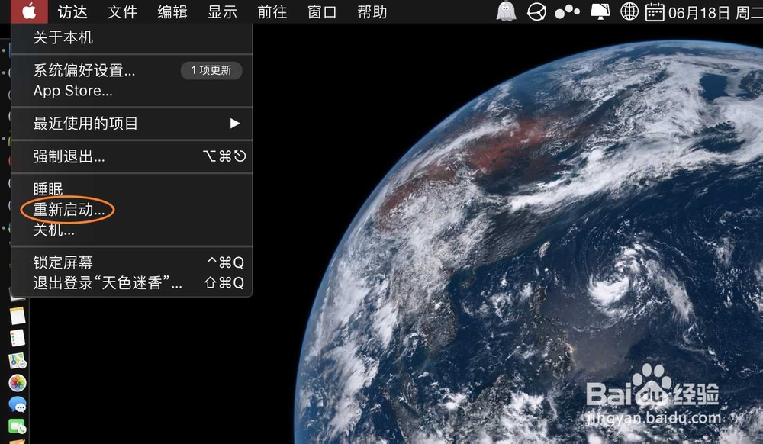Open App Store... from the Apple menu

click(x=131, y=91)
